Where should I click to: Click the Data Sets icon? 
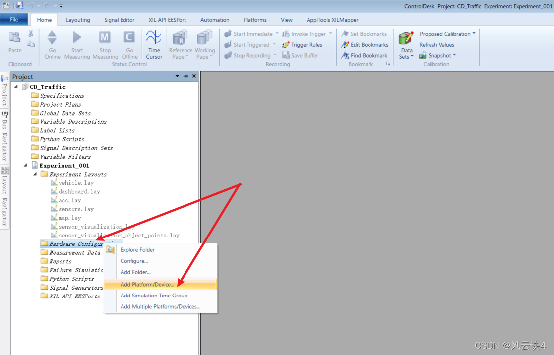click(406, 39)
